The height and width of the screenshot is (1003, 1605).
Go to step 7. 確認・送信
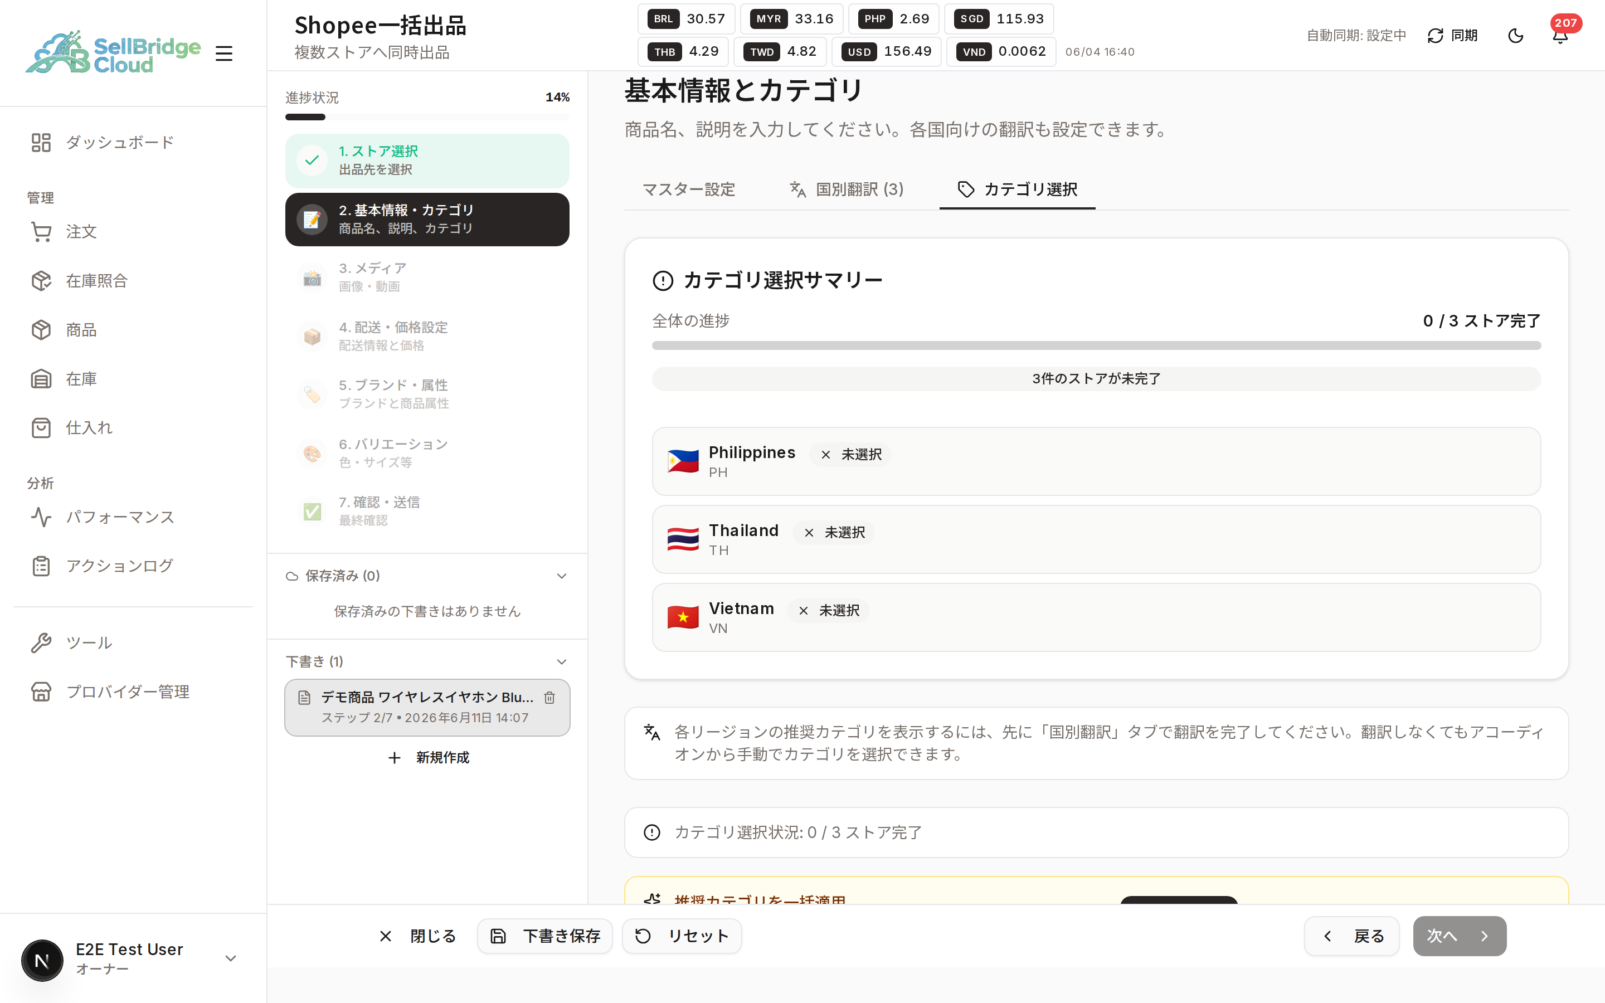pyautogui.click(x=427, y=512)
